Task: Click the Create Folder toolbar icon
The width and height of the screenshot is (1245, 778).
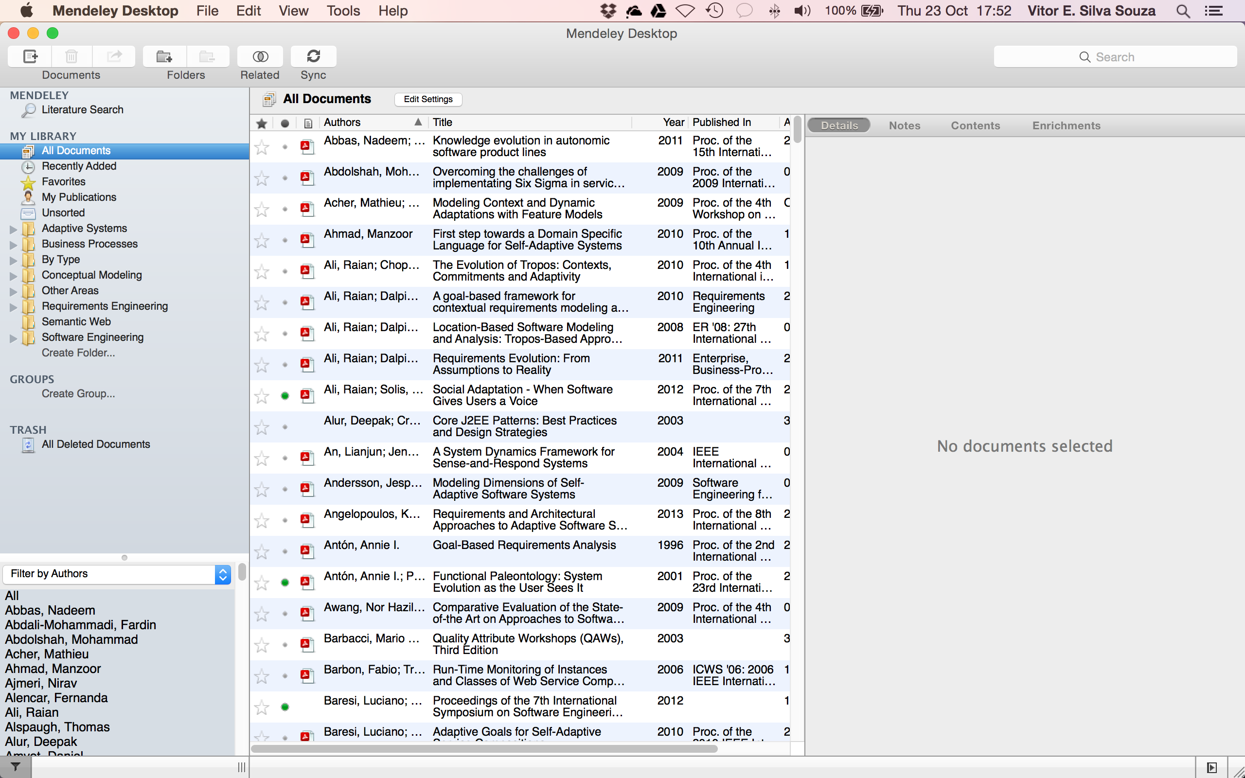Action: click(x=164, y=56)
